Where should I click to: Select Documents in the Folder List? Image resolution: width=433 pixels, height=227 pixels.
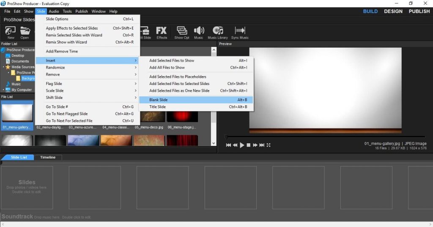20,61
